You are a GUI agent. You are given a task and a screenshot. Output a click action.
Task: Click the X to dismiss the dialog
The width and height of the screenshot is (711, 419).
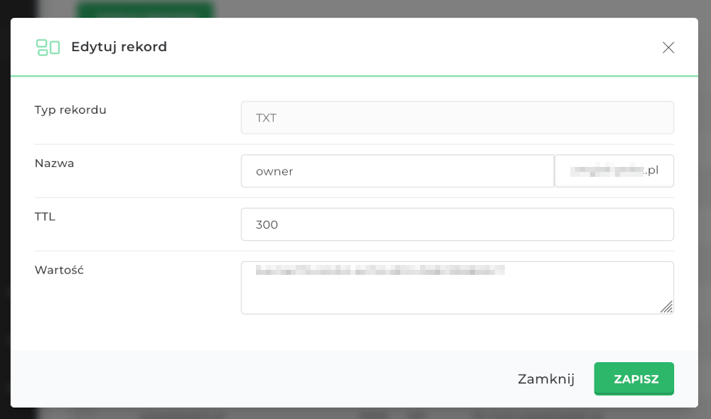[x=668, y=47]
